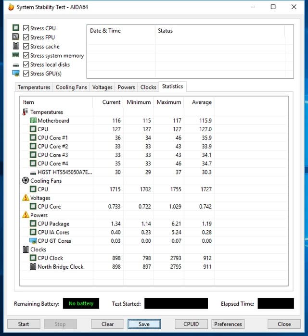Click the Powers warning triangle icon
The width and height of the screenshot is (308, 336).
(x=26, y=215)
